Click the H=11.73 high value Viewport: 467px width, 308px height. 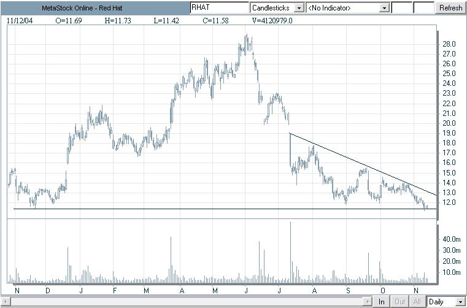tap(118, 20)
